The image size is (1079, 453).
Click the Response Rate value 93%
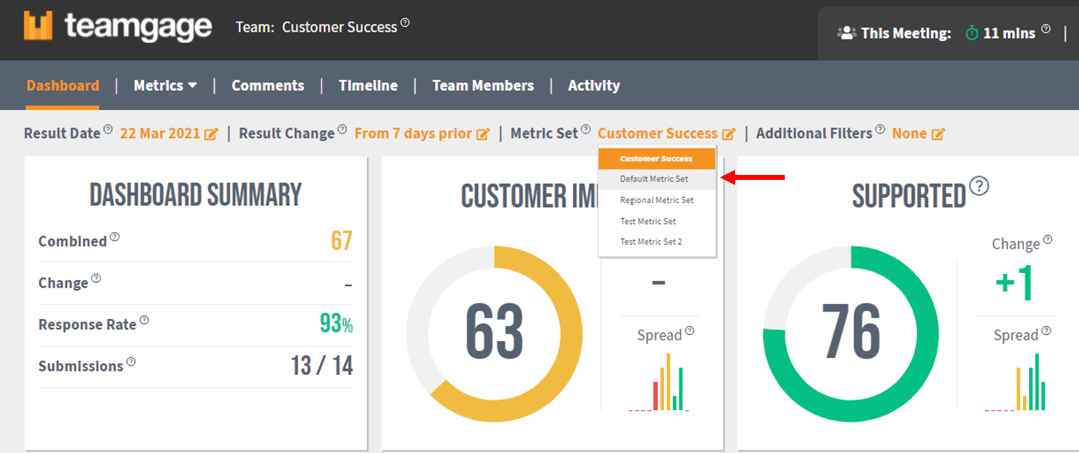coord(336,323)
